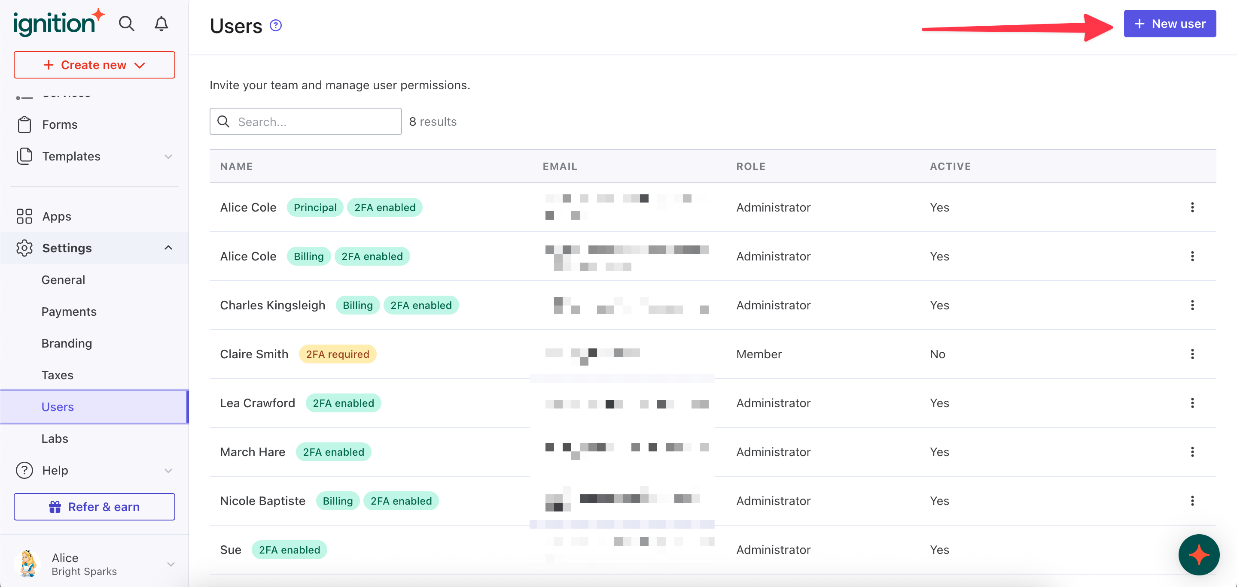Open the floating assistant sparkle button
Viewport: 1237px width, 587px height.
pyautogui.click(x=1199, y=555)
